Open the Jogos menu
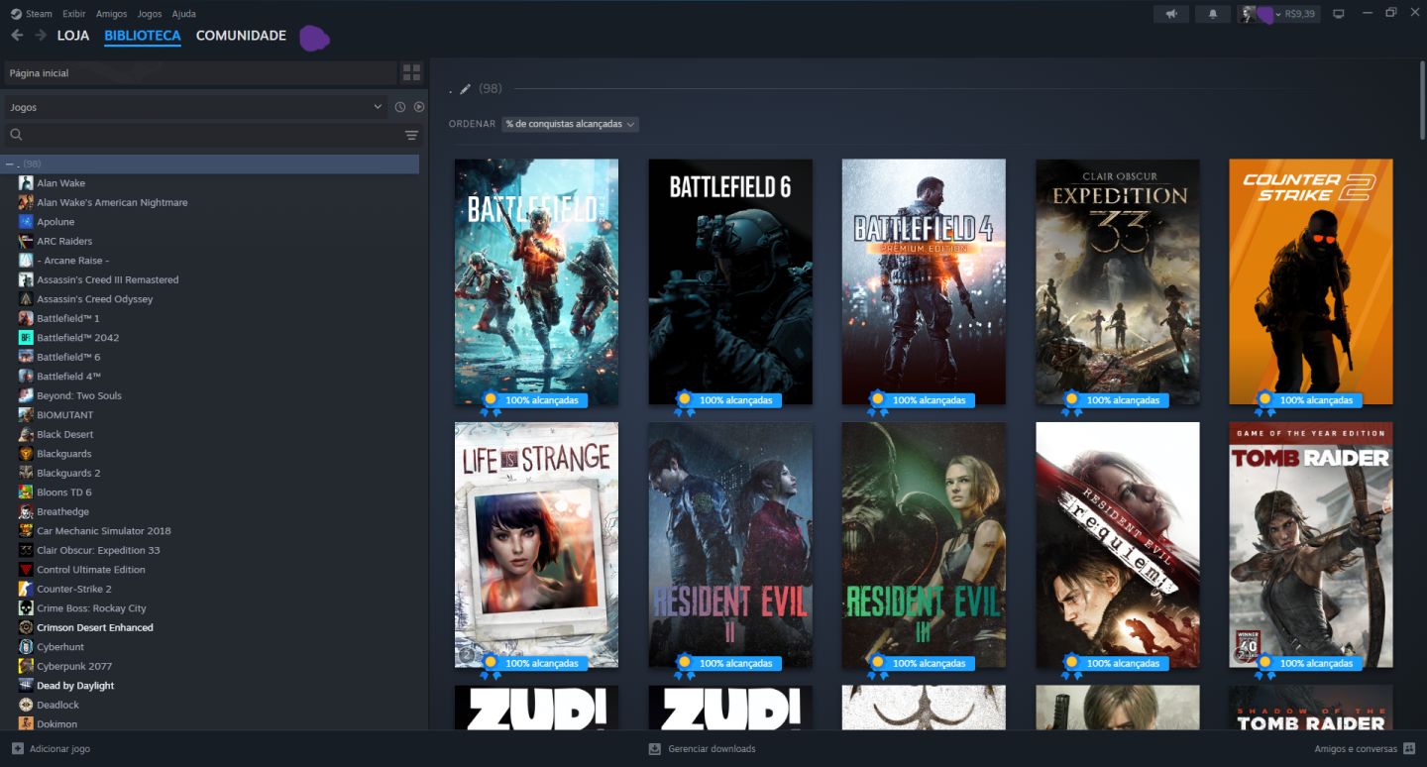1427x767 pixels. click(150, 14)
